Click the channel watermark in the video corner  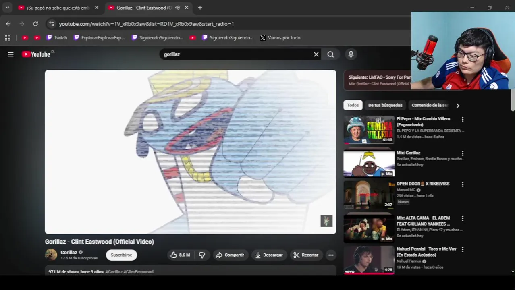click(x=326, y=221)
